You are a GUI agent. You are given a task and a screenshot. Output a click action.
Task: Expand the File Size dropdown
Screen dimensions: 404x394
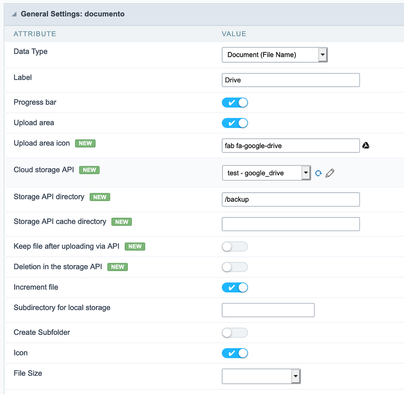[x=261, y=377]
